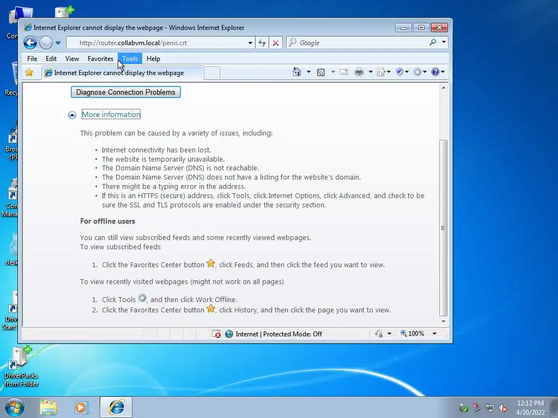This screenshot has height=418, width=558.
Task: Open the Windows Start orb
Action: tap(15, 407)
